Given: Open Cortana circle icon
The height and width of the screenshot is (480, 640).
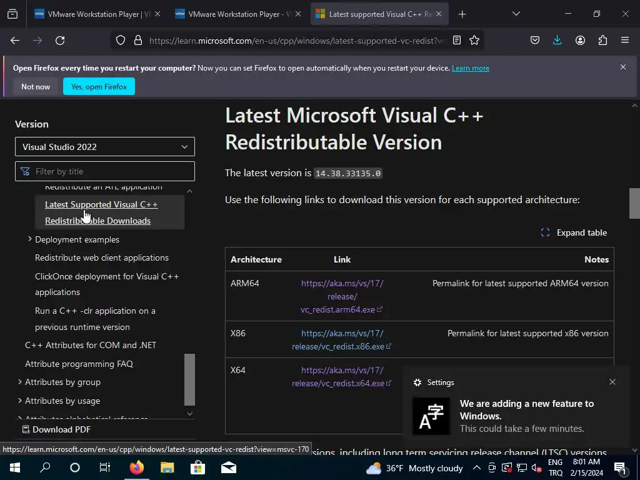Looking at the screenshot, I should point(75,467).
